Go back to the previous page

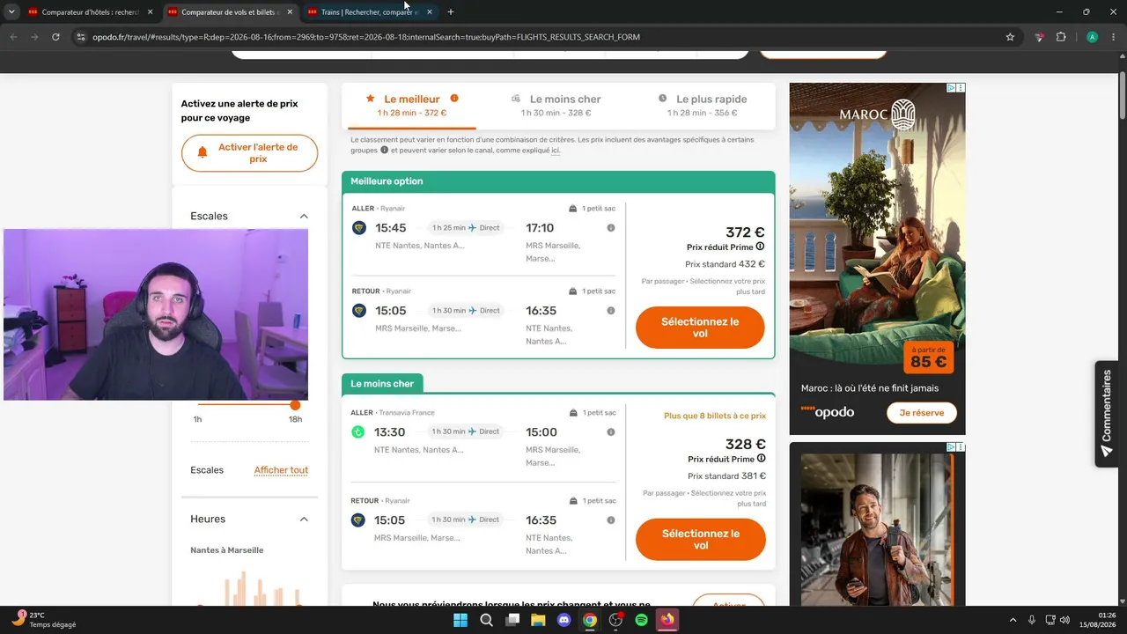pos(13,37)
